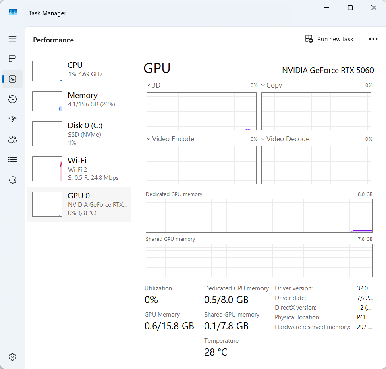Click the Video Encode usage graph
This screenshot has height=369, width=386.
[x=202, y=165]
